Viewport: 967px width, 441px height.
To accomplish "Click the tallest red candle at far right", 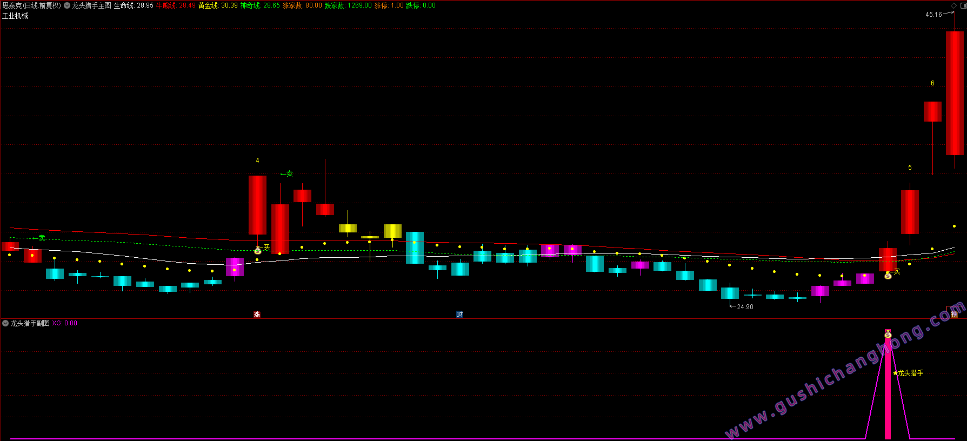I will point(955,93).
